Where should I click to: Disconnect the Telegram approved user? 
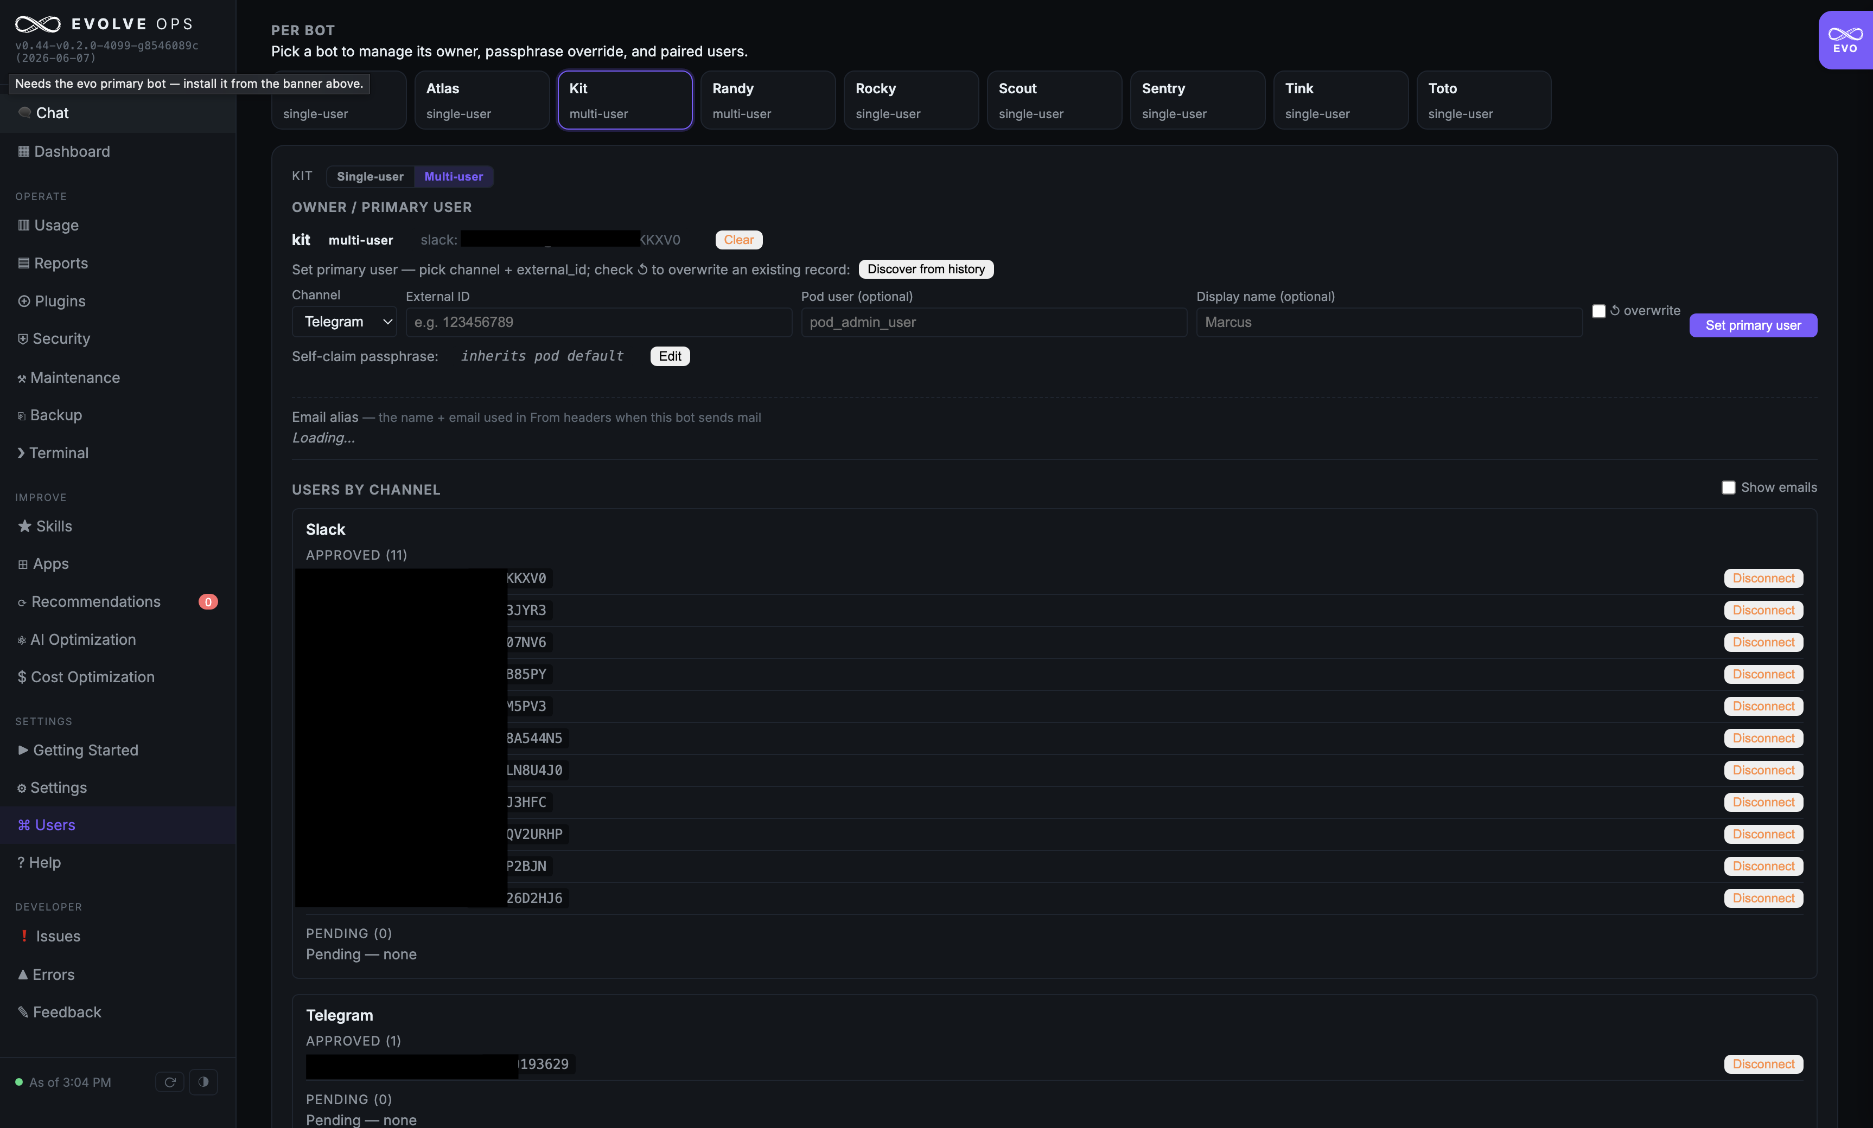click(x=1763, y=1064)
